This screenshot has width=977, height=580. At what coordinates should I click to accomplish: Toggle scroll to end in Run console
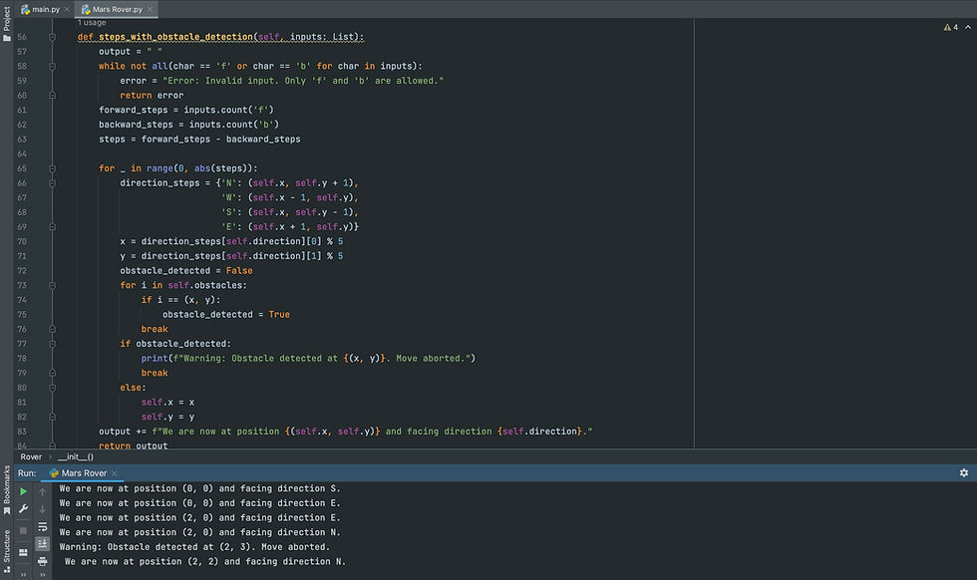pos(42,544)
